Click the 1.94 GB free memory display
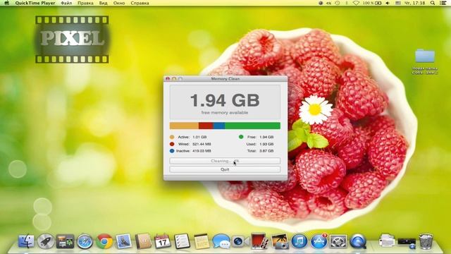 click(225, 102)
